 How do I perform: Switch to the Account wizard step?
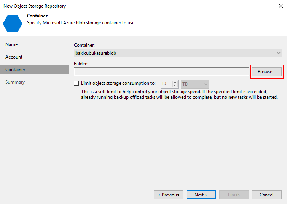pos(14,57)
